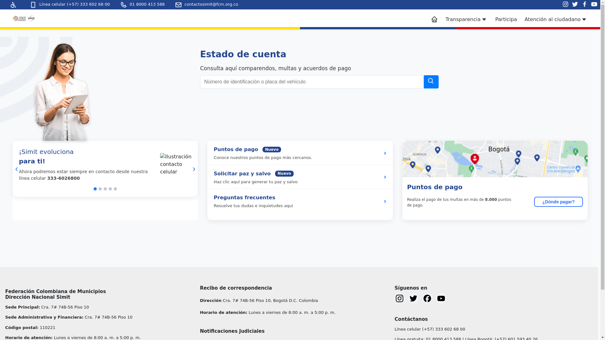Click Línea celular (+57) 333 602 68 00 in top bar
The height and width of the screenshot is (340, 605).
[x=75, y=4]
